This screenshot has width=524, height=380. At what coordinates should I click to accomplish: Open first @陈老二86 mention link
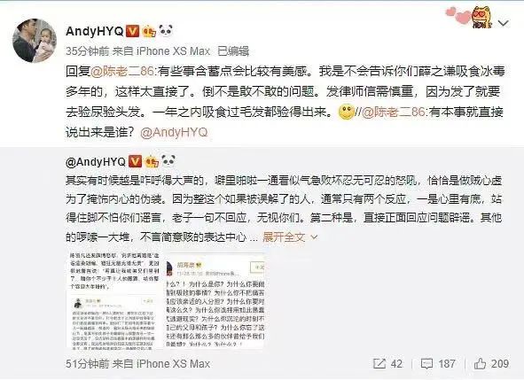coord(122,71)
